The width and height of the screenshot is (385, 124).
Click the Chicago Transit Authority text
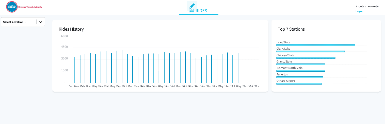pyautogui.click(x=30, y=7)
